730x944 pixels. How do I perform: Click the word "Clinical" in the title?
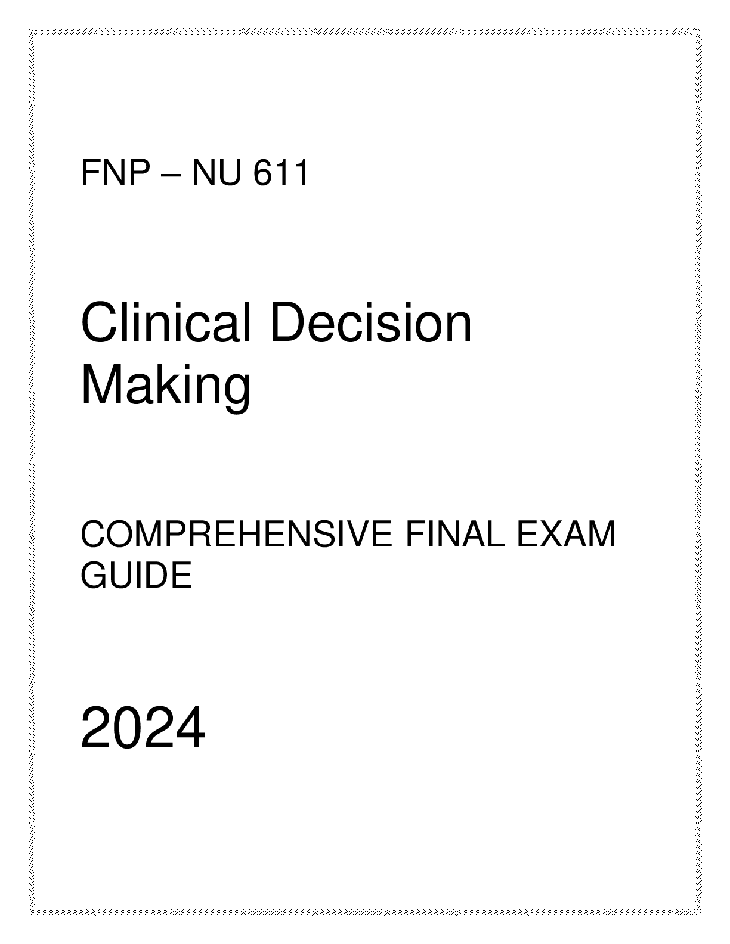click(165, 322)
